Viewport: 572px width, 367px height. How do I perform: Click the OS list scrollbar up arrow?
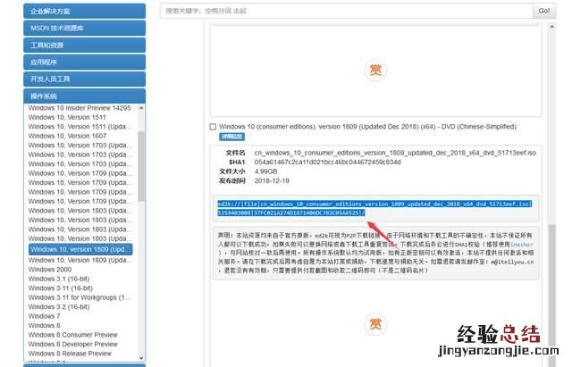point(141,108)
